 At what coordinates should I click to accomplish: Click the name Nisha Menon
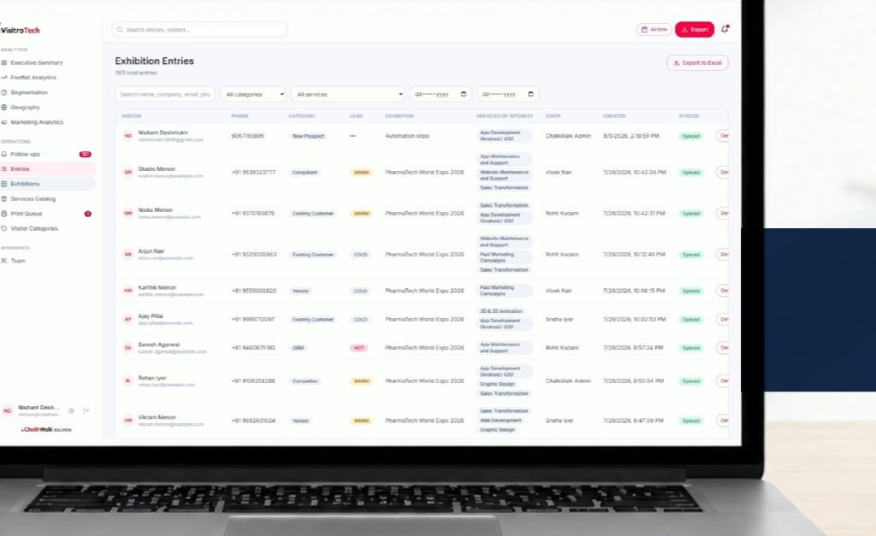click(156, 210)
